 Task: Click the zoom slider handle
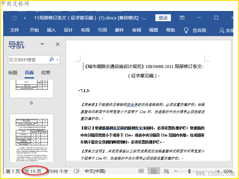189,171
